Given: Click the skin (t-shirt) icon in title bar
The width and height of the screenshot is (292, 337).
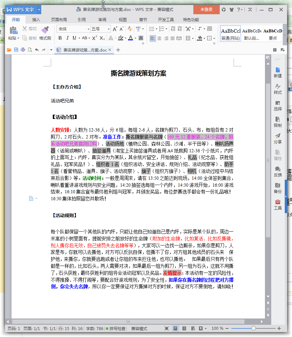Looking at the screenshot, I should tap(231, 10).
